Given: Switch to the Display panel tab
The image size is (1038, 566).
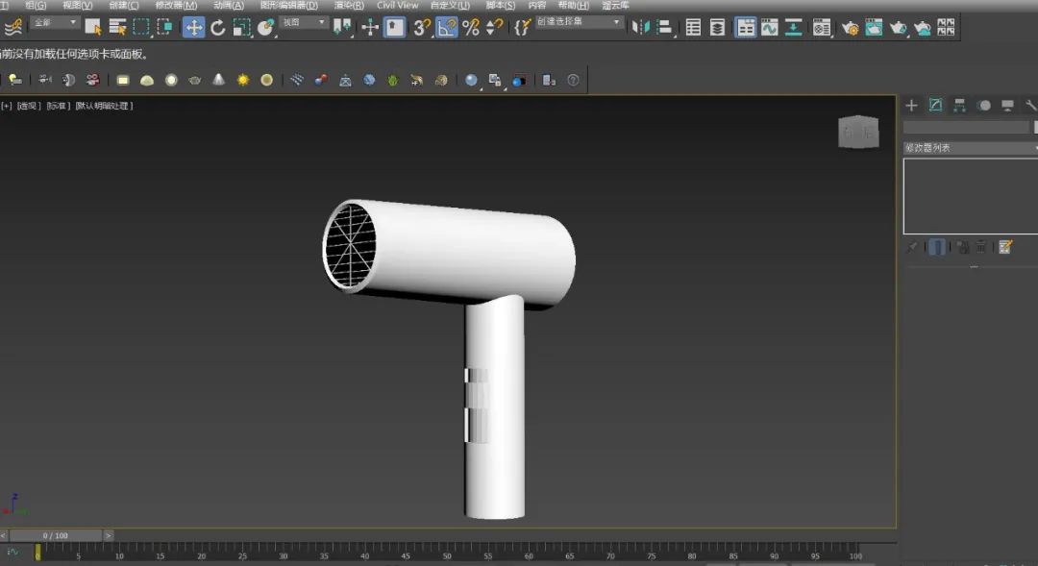Looking at the screenshot, I should pos(1007,106).
